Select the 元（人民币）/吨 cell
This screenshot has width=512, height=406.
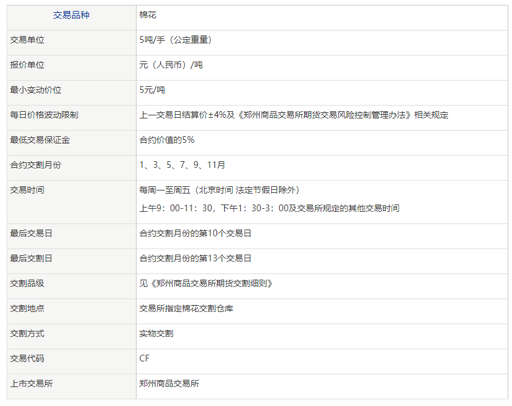click(x=174, y=65)
